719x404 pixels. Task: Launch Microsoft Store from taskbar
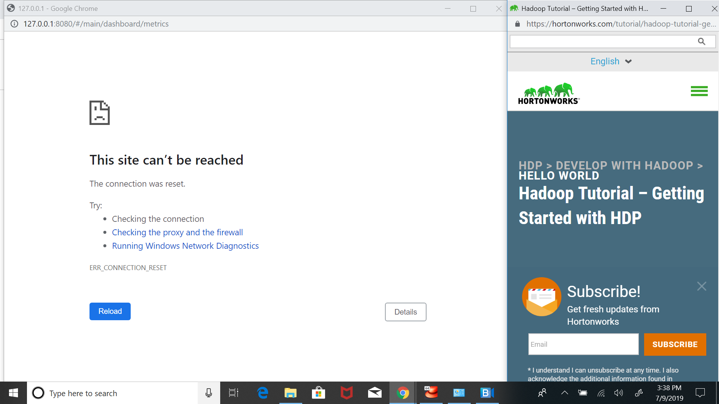point(318,393)
